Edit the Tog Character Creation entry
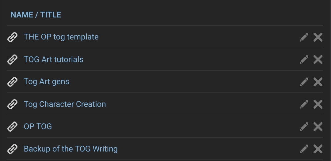Screen dimensions: 331x161 [x=304, y=104]
